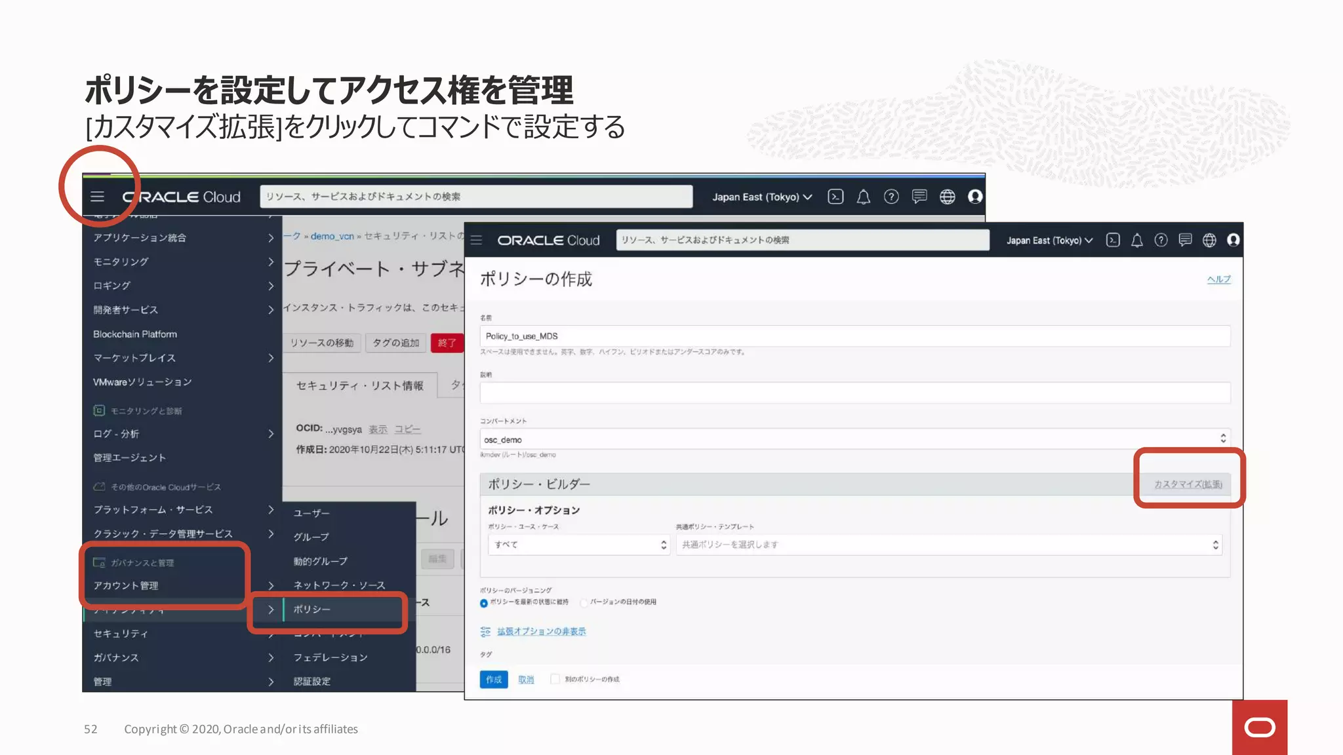Select フェデレーション in the submenu
The width and height of the screenshot is (1343, 755).
(330, 657)
